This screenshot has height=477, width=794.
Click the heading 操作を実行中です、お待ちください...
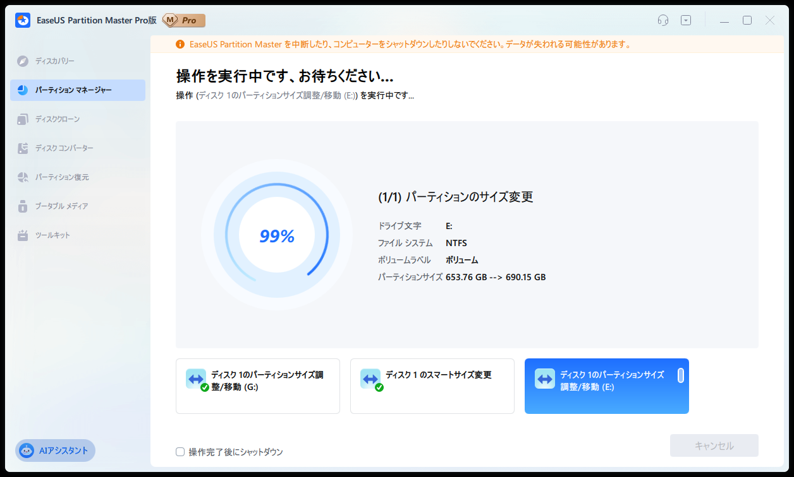[285, 77]
